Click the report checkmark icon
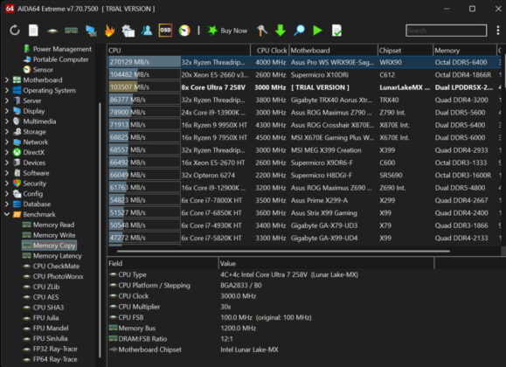Screen dimensions: 506x367 (336, 31)
